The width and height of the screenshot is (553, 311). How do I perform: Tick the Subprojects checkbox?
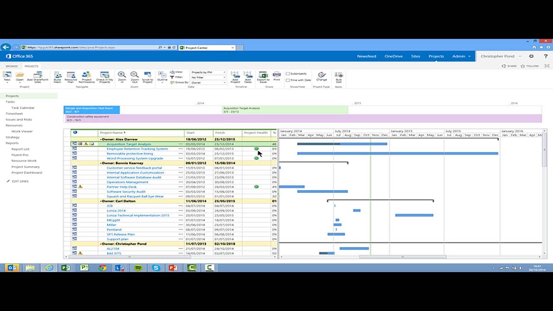coord(288,74)
